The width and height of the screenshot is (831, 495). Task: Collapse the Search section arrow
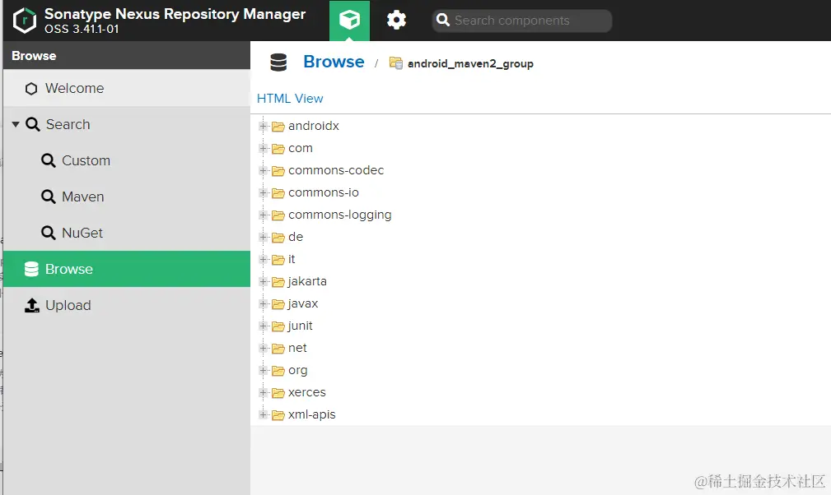tap(16, 124)
